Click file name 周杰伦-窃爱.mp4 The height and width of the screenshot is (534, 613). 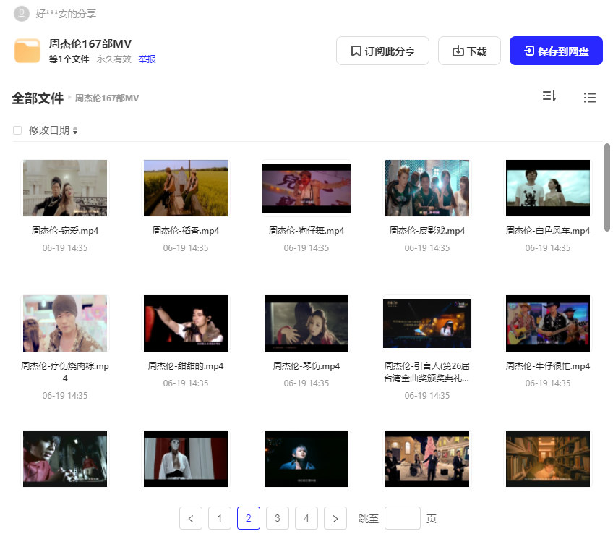65,231
